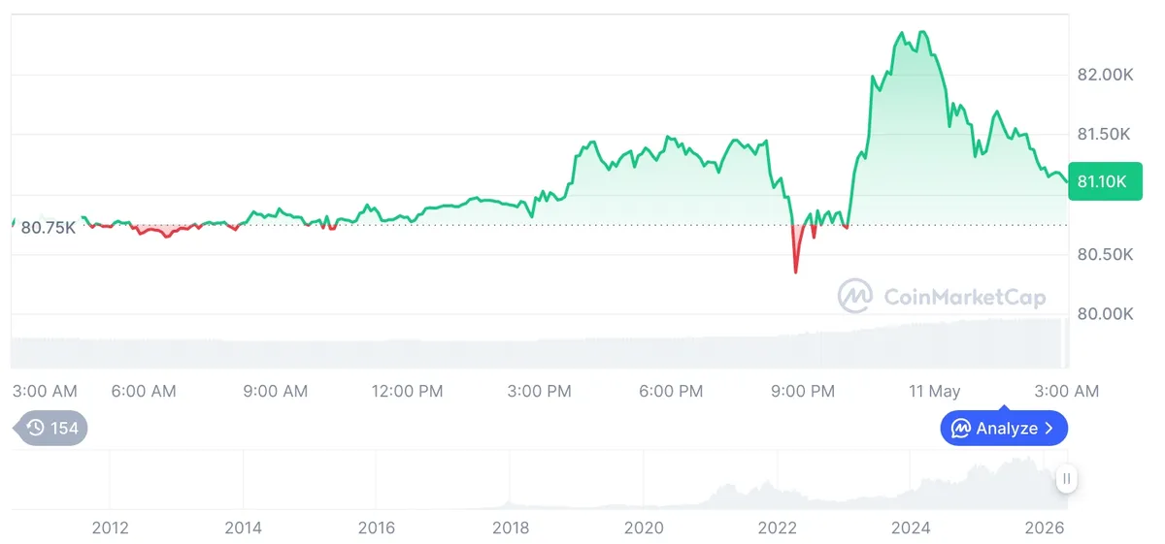1165x544 pixels.
Task: Select the 2022 marker on the timeline
Action: coord(777,528)
